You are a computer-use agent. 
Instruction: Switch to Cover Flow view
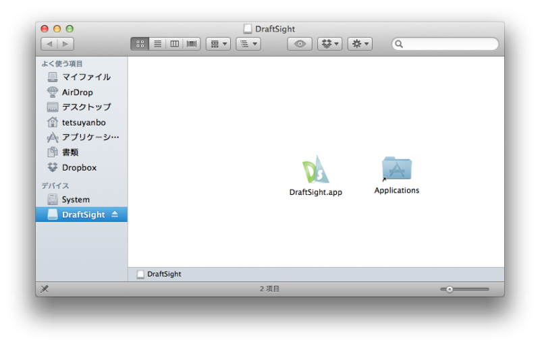click(192, 44)
